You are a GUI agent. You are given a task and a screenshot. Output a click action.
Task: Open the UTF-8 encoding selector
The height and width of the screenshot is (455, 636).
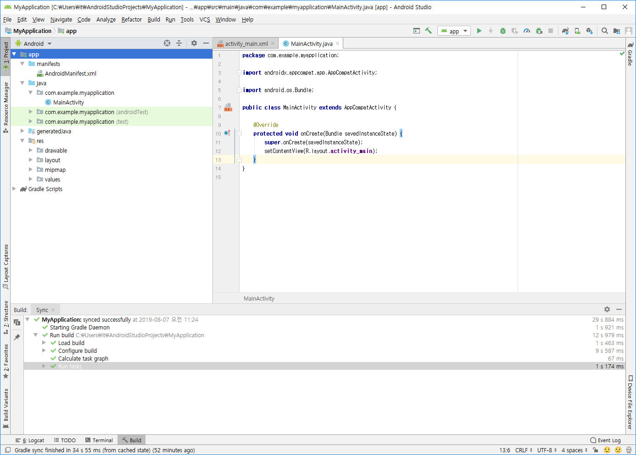[x=547, y=450]
